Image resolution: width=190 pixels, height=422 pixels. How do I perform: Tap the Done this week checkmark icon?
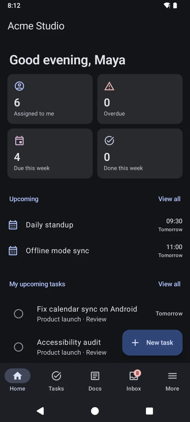tap(109, 141)
